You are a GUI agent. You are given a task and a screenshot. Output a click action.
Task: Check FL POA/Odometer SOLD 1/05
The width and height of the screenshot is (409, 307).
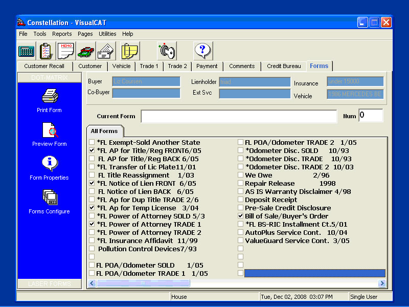pyautogui.click(x=92, y=265)
